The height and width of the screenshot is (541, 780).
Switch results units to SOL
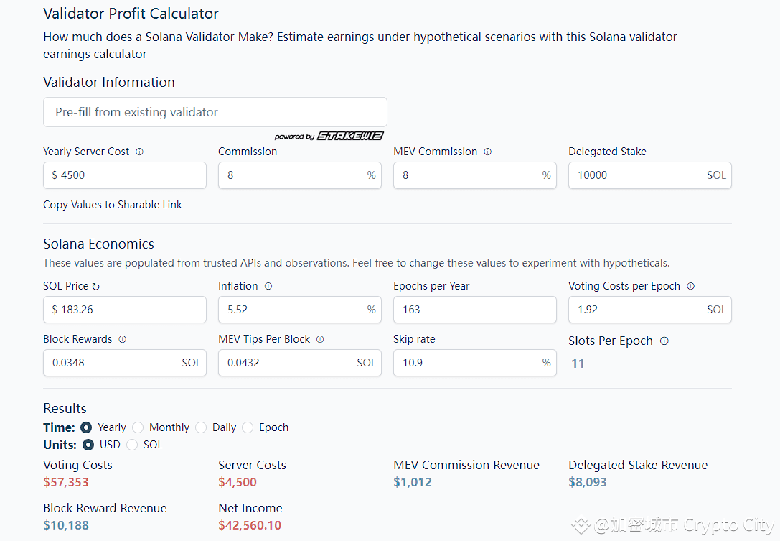pyautogui.click(x=132, y=445)
